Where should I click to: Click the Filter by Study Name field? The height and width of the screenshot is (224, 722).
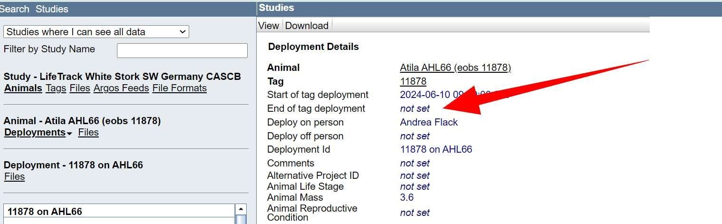pyautogui.click(x=182, y=50)
